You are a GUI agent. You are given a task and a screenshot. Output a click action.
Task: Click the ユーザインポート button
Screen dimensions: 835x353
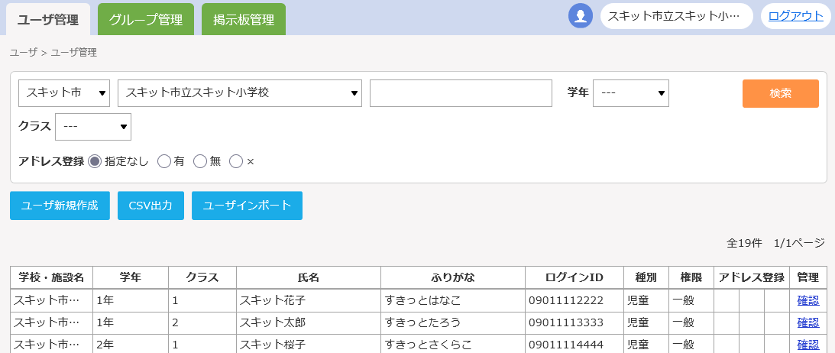tap(247, 206)
